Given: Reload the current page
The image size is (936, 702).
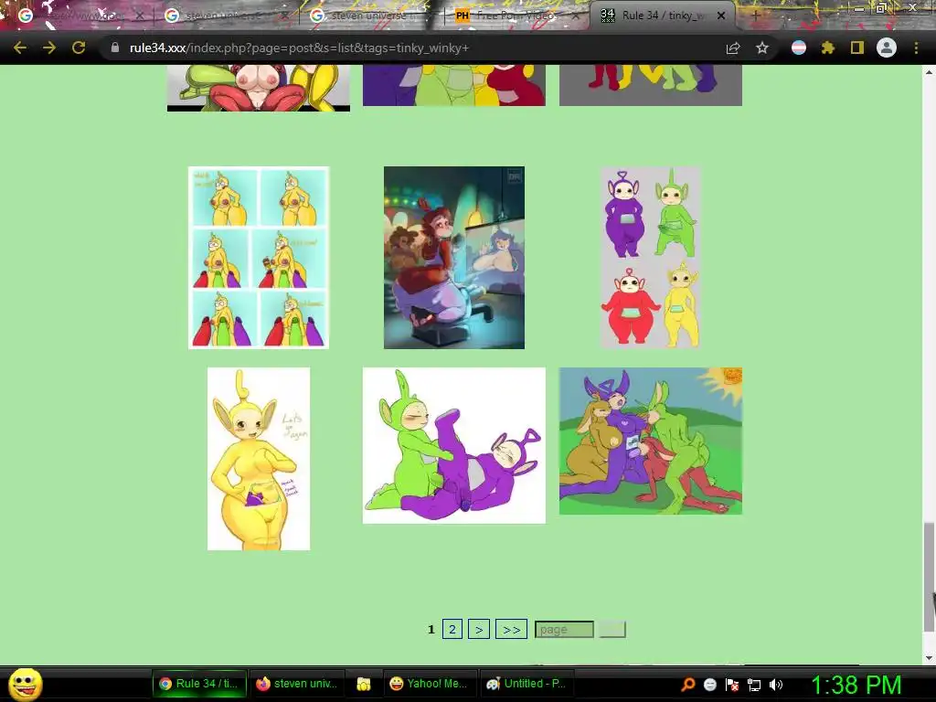Looking at the screenshot, I should click(x=79, y=48).
